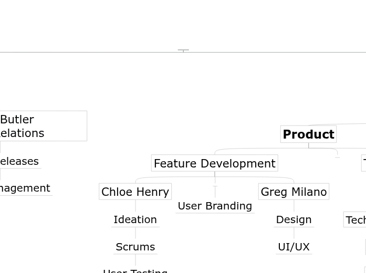The width and height of the screenshot is (366, 273).
Task: Click the cut-off Releases item
Action: pos(20,161)
